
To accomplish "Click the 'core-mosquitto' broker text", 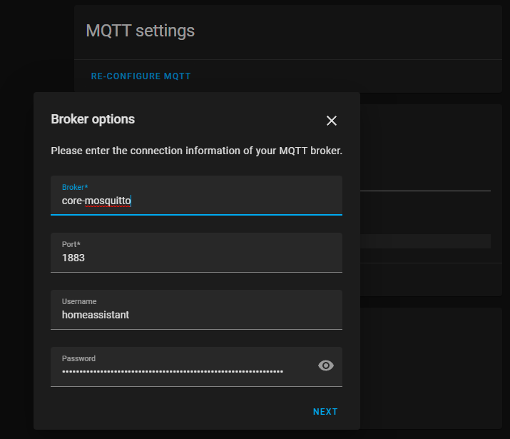I will click(96, 201).
